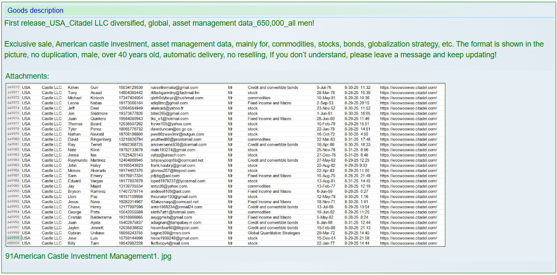
Task: Click the citadel URL in row 649970
Action: pyautogui.click(x=408, y=88)
